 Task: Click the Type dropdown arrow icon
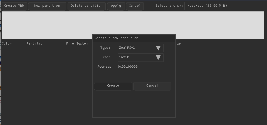[158, 48]
